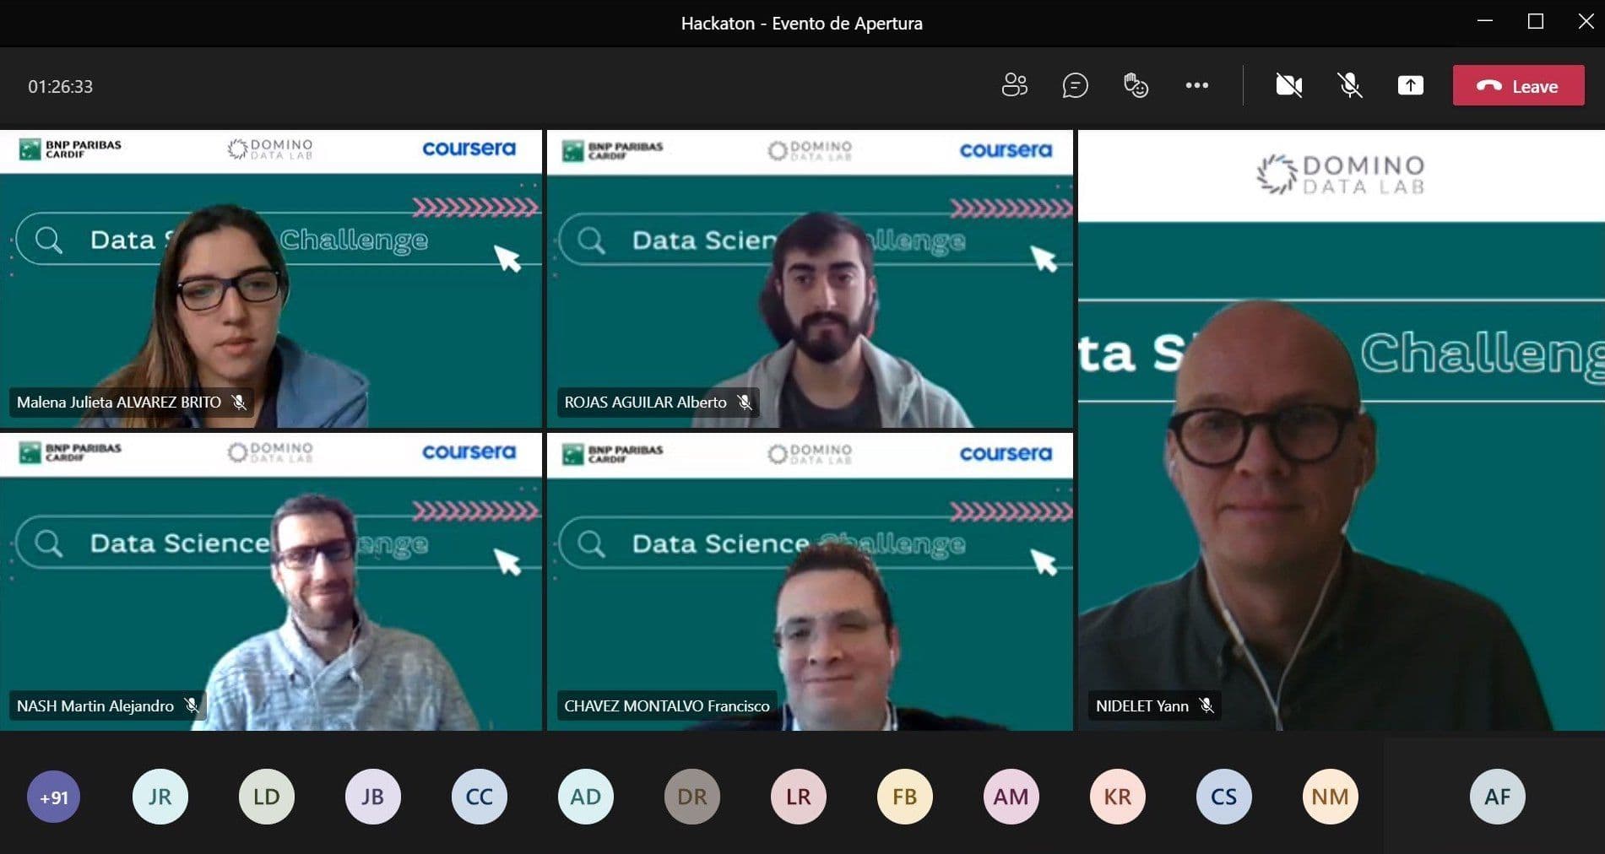1605x854 pixels.
Task: Click the NASH Martin Alejandro name label
Action: [x=95, y=706]
